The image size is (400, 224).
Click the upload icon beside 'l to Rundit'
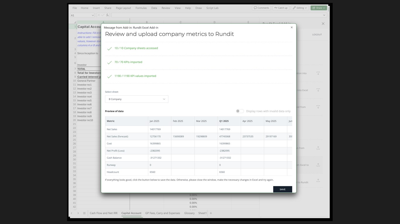[318, 181]
